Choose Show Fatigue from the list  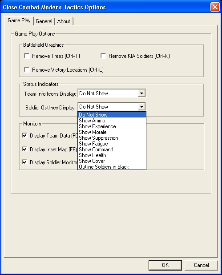coord(112,144)
